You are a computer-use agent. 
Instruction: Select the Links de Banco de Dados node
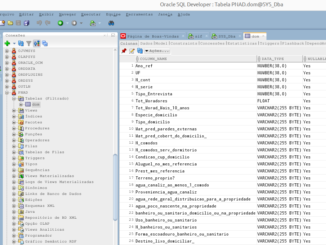[53, 194]
